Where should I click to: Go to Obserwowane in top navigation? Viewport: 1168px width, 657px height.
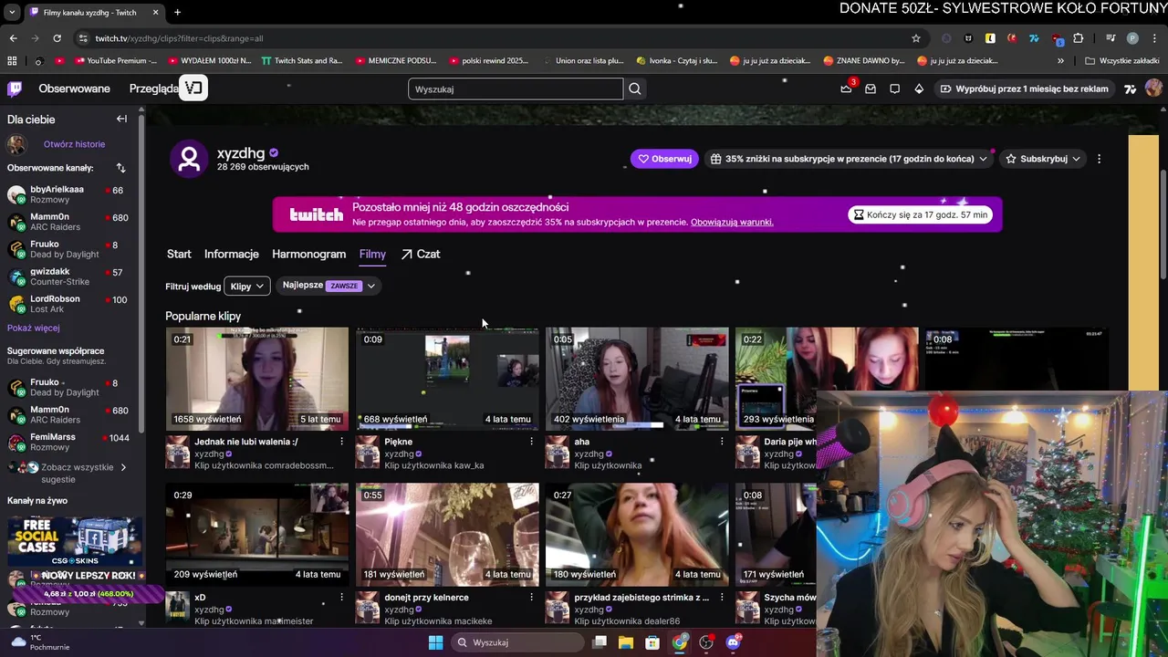click(74, 89)
